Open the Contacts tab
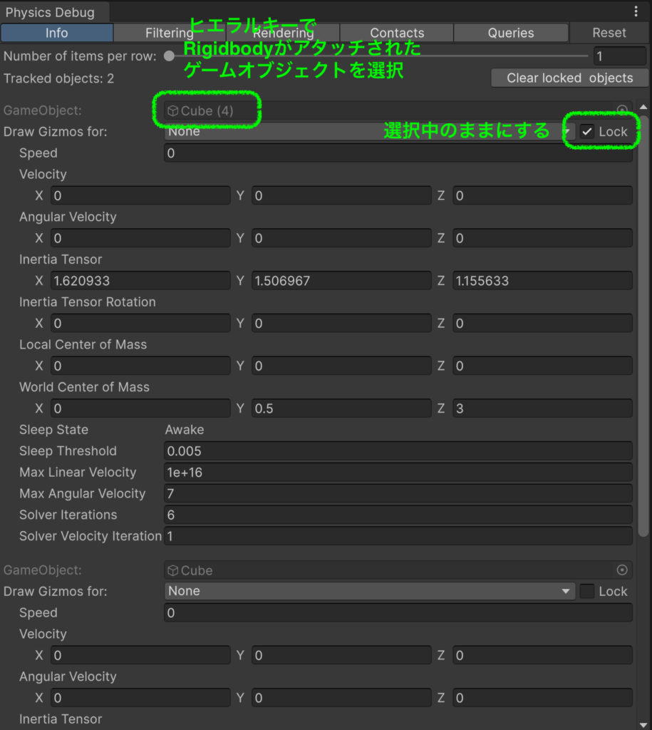Image resolution: width=652 pixels, height=730 pixels. [397, 32]
